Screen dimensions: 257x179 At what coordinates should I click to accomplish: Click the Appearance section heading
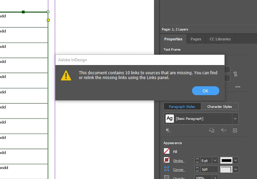click(172, 143)
